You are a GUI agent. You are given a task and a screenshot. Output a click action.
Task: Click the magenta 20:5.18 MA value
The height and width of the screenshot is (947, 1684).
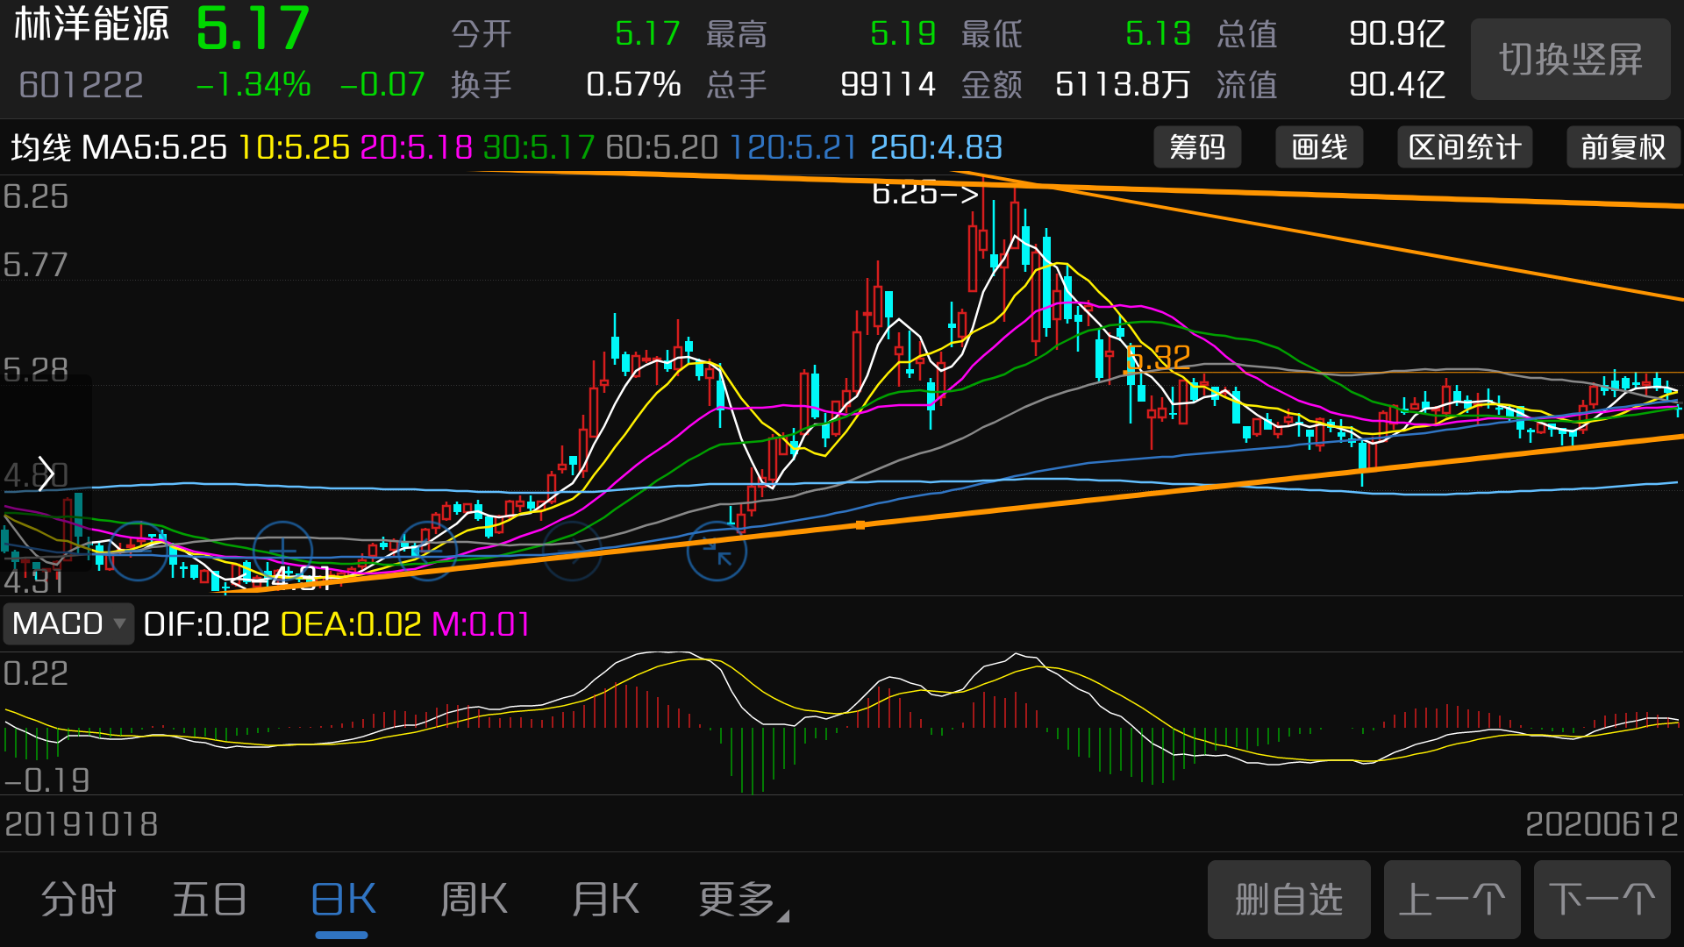coord(417,147)
